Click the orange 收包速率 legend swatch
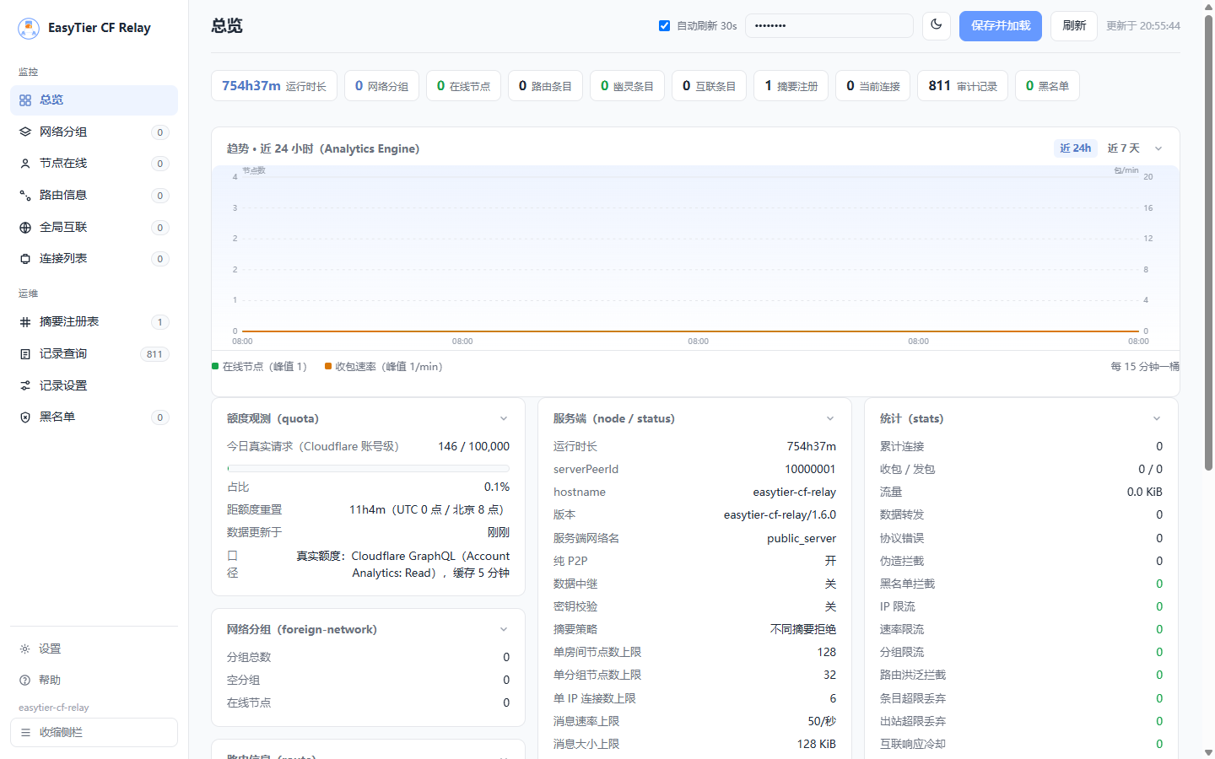This screenshot has height=759, width=1215. (328, 366)
